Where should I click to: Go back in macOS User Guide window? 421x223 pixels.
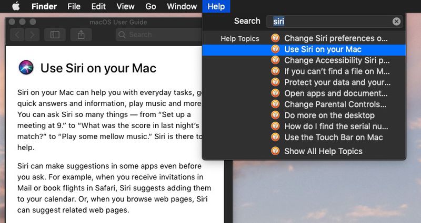pyautogui.click(x=17, y=35)
